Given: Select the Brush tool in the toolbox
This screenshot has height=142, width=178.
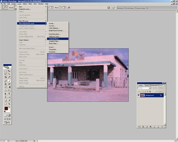Looking at the screenshot, I should point(9,81).
